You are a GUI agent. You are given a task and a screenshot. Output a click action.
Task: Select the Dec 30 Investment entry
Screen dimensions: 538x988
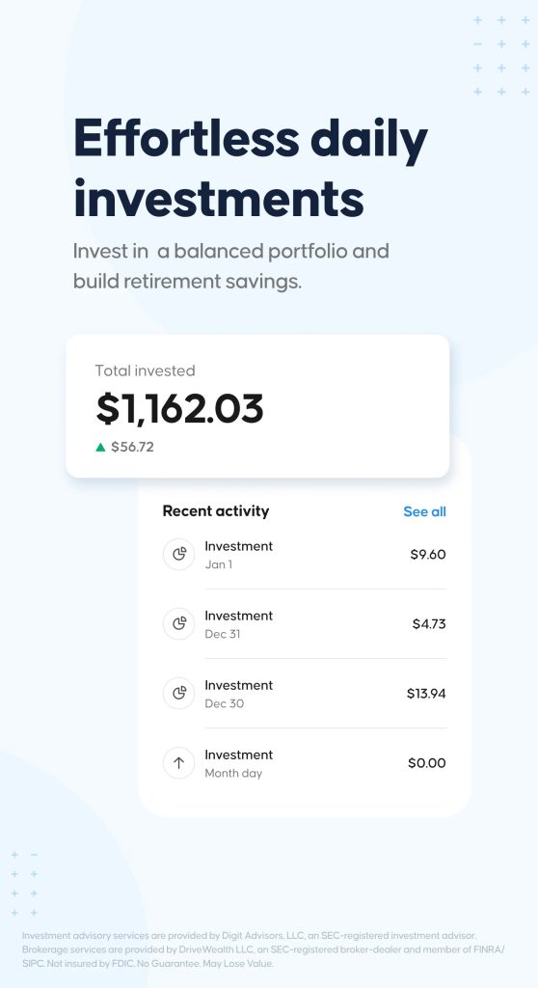pos(305,693)
